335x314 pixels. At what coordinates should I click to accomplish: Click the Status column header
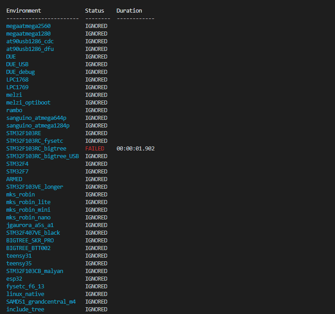(95, 10)
